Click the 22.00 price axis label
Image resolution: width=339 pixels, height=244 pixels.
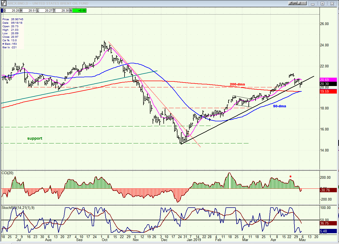click(324, 66)
